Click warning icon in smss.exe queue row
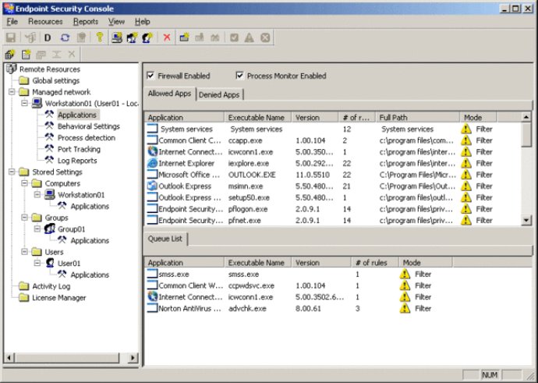Viewport: 538px width, 383px height. click(405, 274)
